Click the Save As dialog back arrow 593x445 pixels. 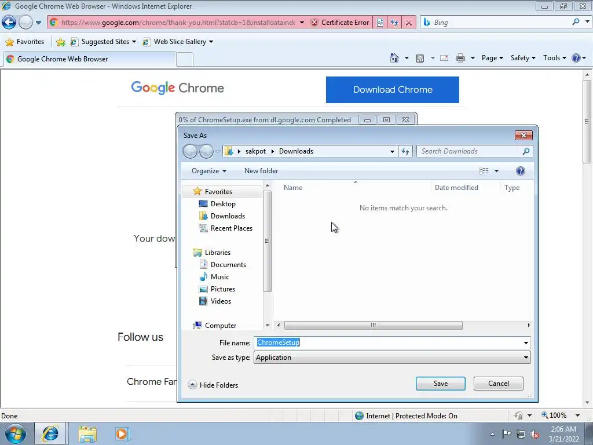click(190, 151)
